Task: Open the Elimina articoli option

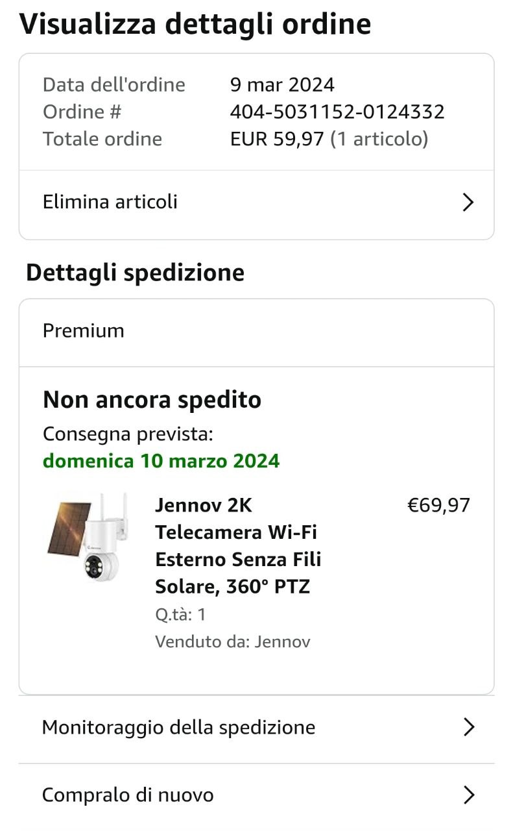Action: (x=110, y=202)
